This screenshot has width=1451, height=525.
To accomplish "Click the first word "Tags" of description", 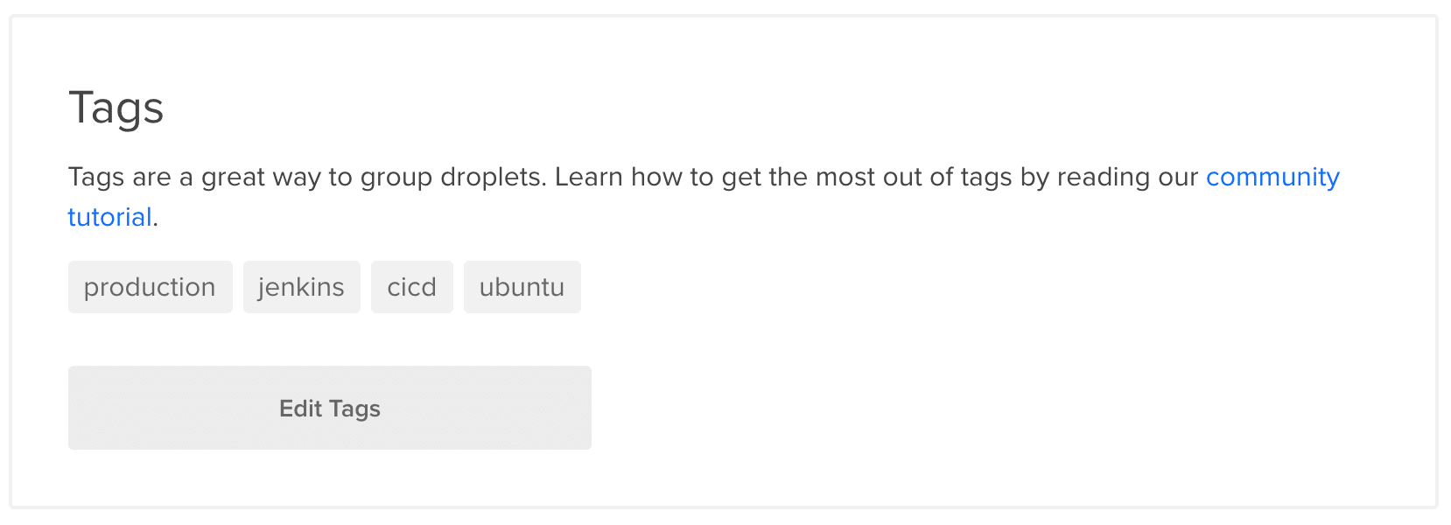I will click(95, 177).
